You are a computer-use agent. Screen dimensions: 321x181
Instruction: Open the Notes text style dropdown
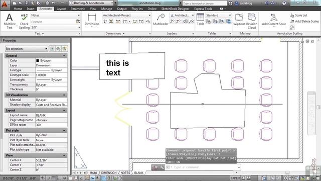click(x=56, y=15)
